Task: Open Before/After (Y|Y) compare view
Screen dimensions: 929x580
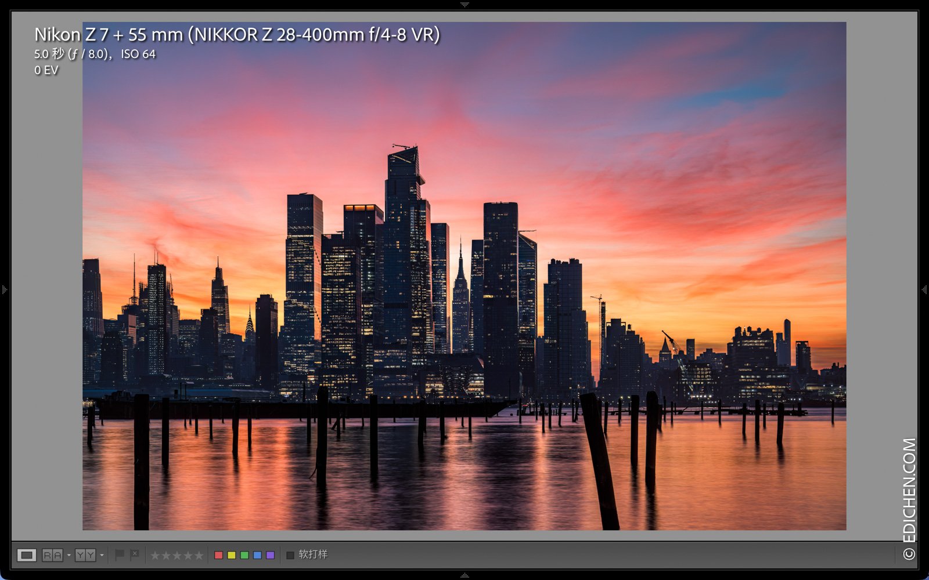Action: click(85, 555)
